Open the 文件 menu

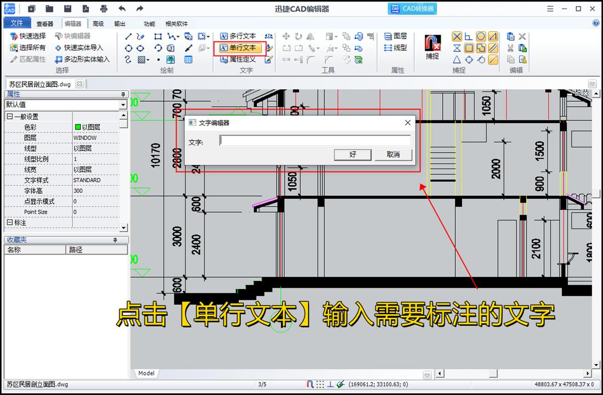pyautogui.click(x=17, y=23)
